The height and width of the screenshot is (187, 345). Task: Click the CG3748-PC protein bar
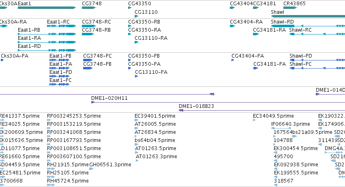(x=88, y=60)
